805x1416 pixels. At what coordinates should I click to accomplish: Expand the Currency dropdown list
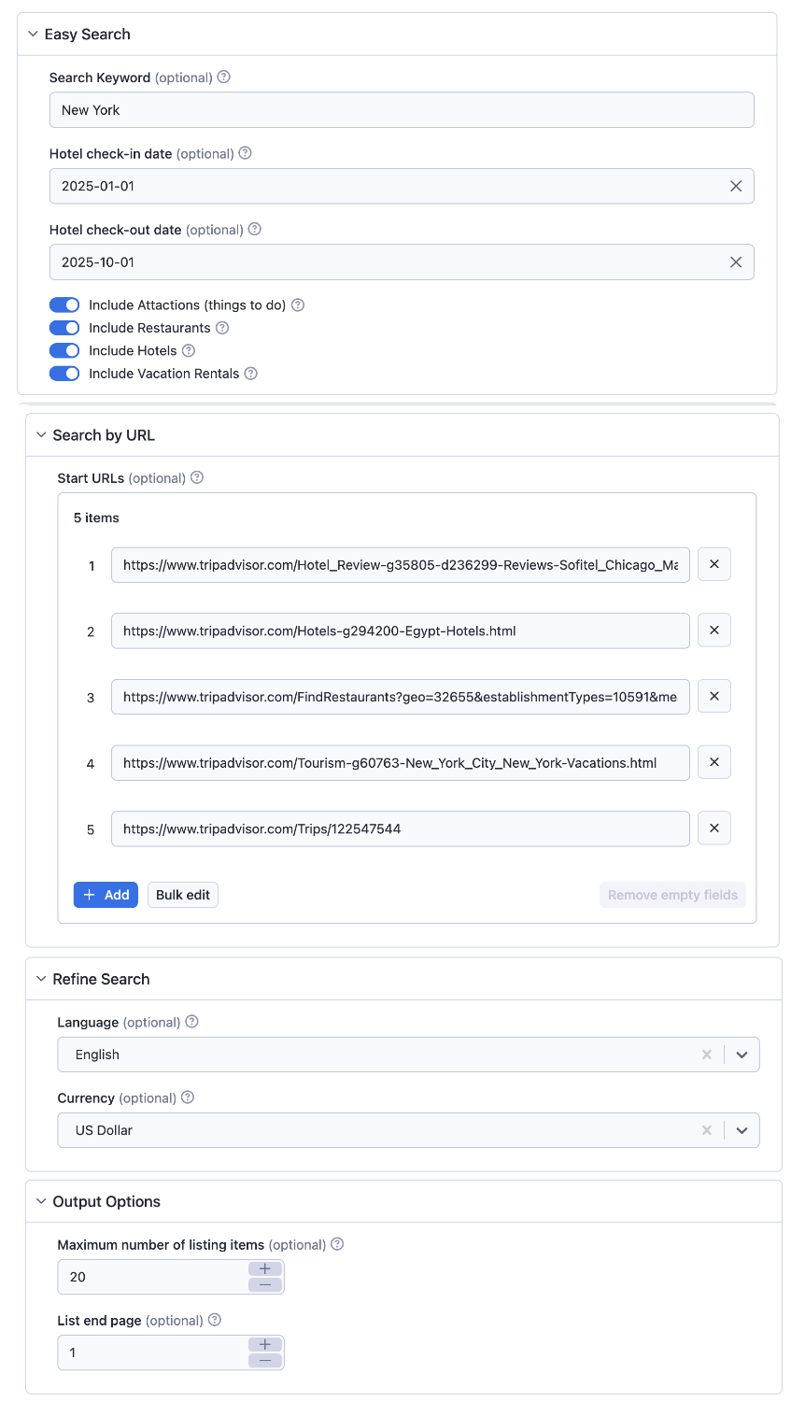coord(741,1130)
